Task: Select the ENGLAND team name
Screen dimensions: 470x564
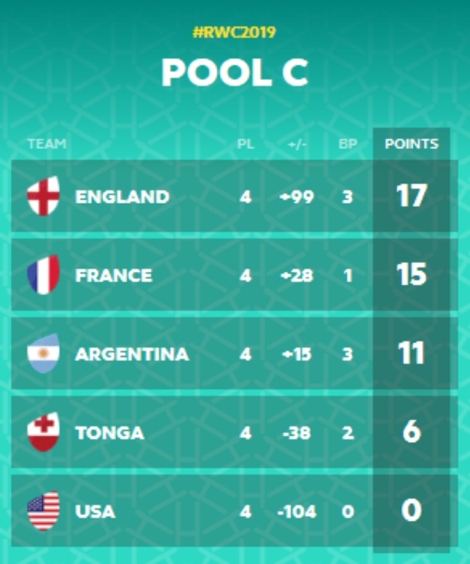Action: 122,197
